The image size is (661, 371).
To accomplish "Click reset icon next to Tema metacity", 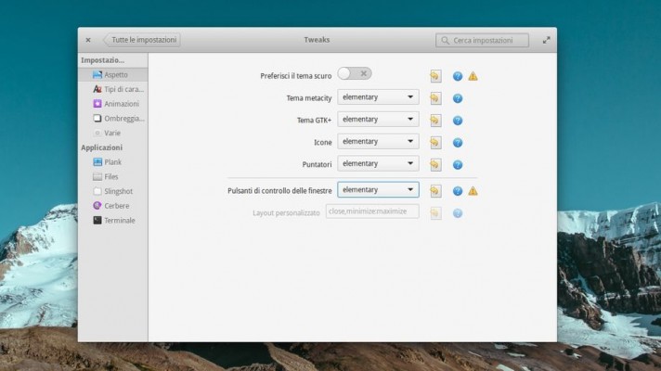I will [434, 98].
